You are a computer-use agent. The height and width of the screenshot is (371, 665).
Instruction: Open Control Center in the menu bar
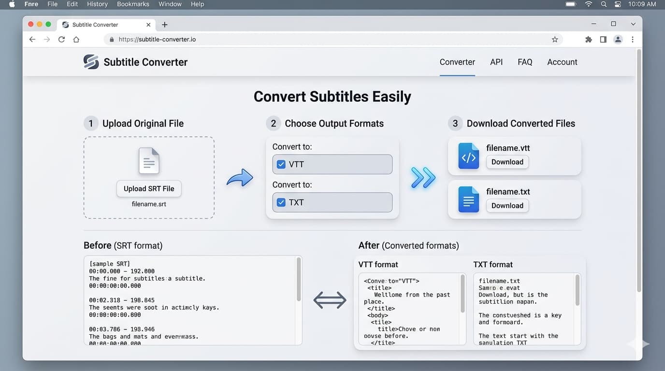click(x=618, y=4)
